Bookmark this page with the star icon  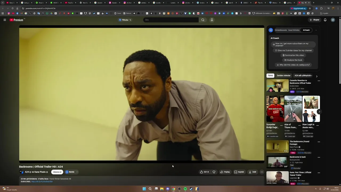tap(310, 8)
